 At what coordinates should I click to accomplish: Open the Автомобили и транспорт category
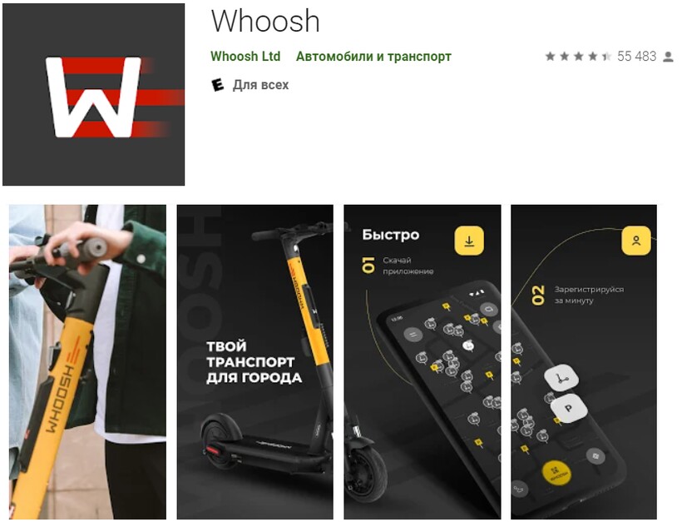[373, 56]
